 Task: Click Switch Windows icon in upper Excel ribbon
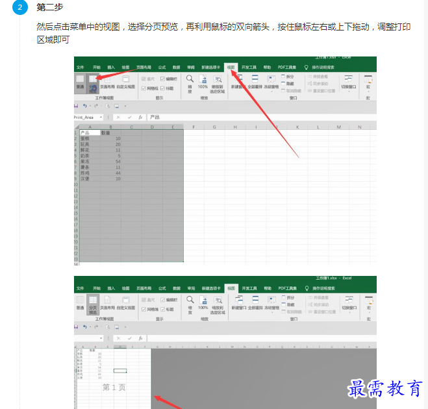point(348,79)
